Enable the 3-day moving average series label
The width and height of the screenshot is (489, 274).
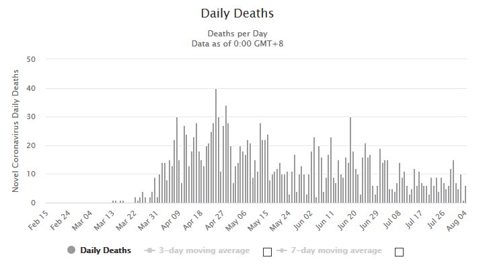204,250
